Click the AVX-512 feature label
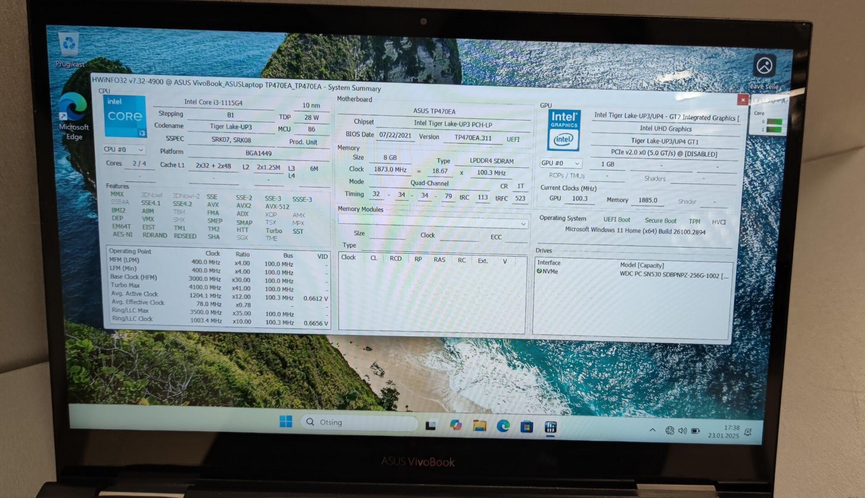Image resolution: width=865 pixels, height=498 pixels. tap(277, 207)
